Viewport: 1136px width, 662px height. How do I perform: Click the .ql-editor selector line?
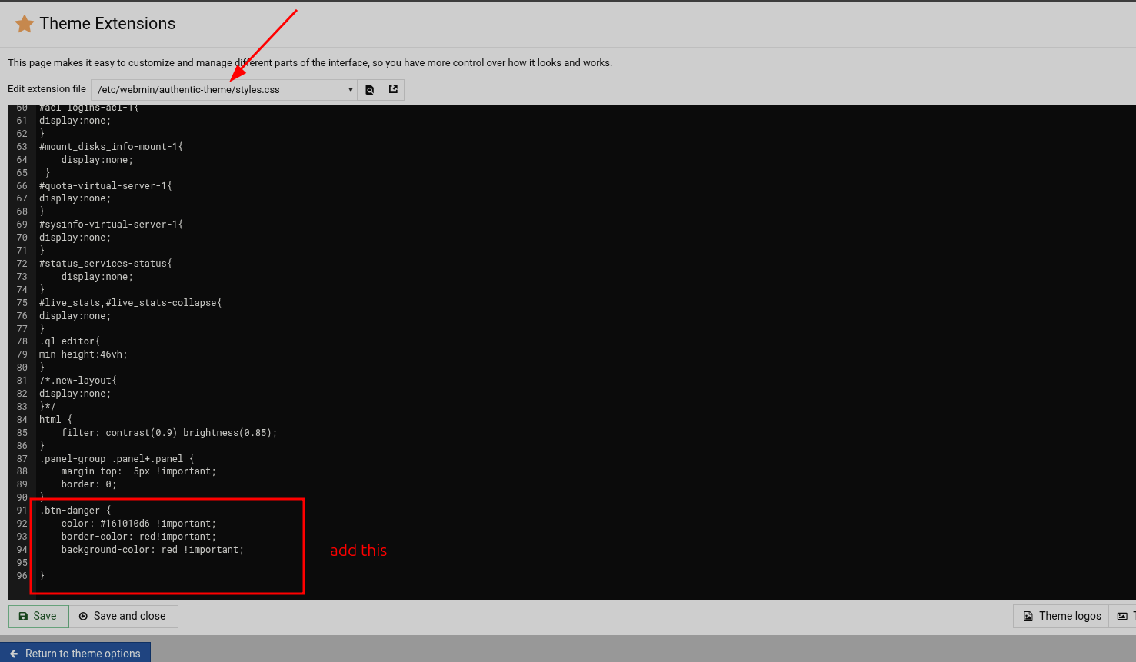[69, 341]
